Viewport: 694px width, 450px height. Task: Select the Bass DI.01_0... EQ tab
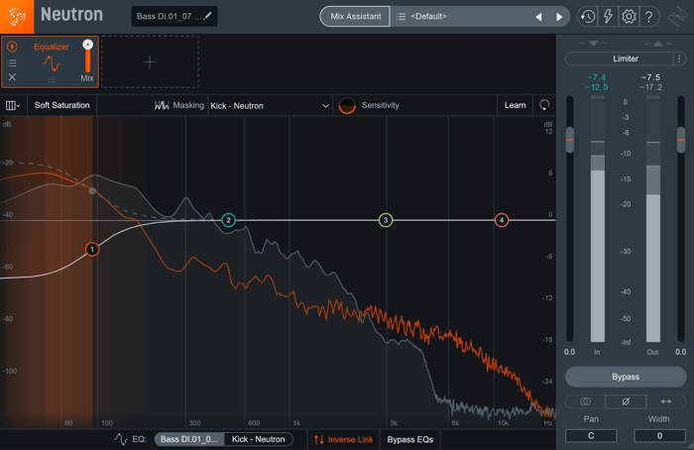(189, 439)
